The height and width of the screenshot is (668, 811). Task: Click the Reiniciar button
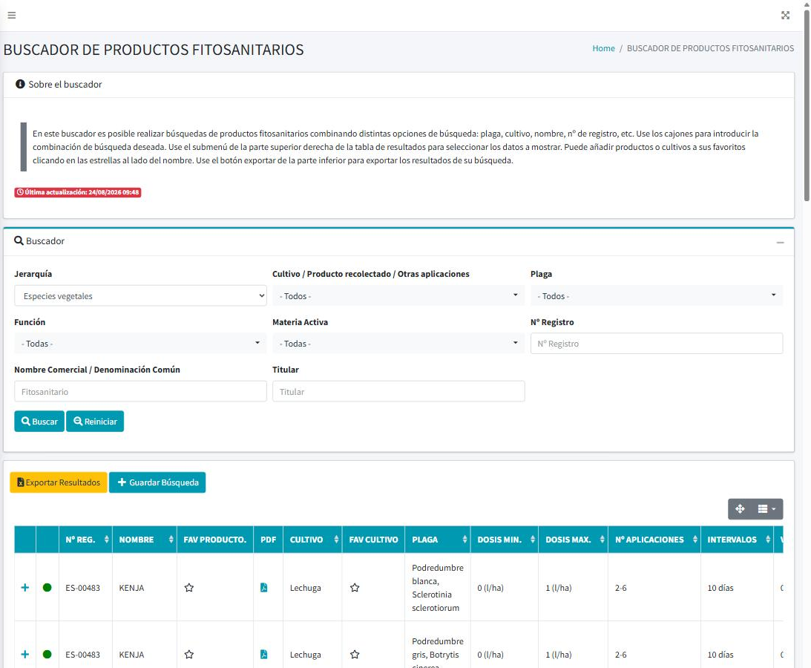coord(95,422)
